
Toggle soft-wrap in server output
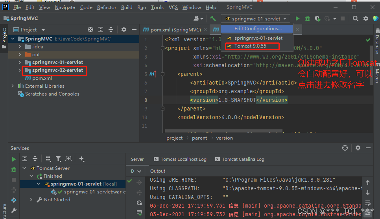[368, 203]
